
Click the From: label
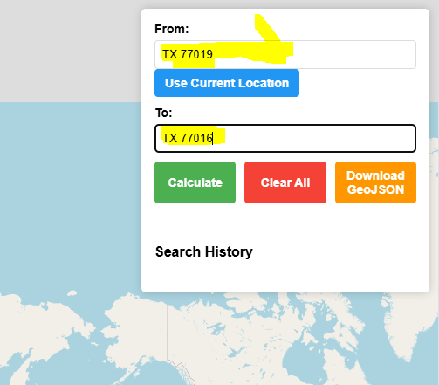(172, 29)
